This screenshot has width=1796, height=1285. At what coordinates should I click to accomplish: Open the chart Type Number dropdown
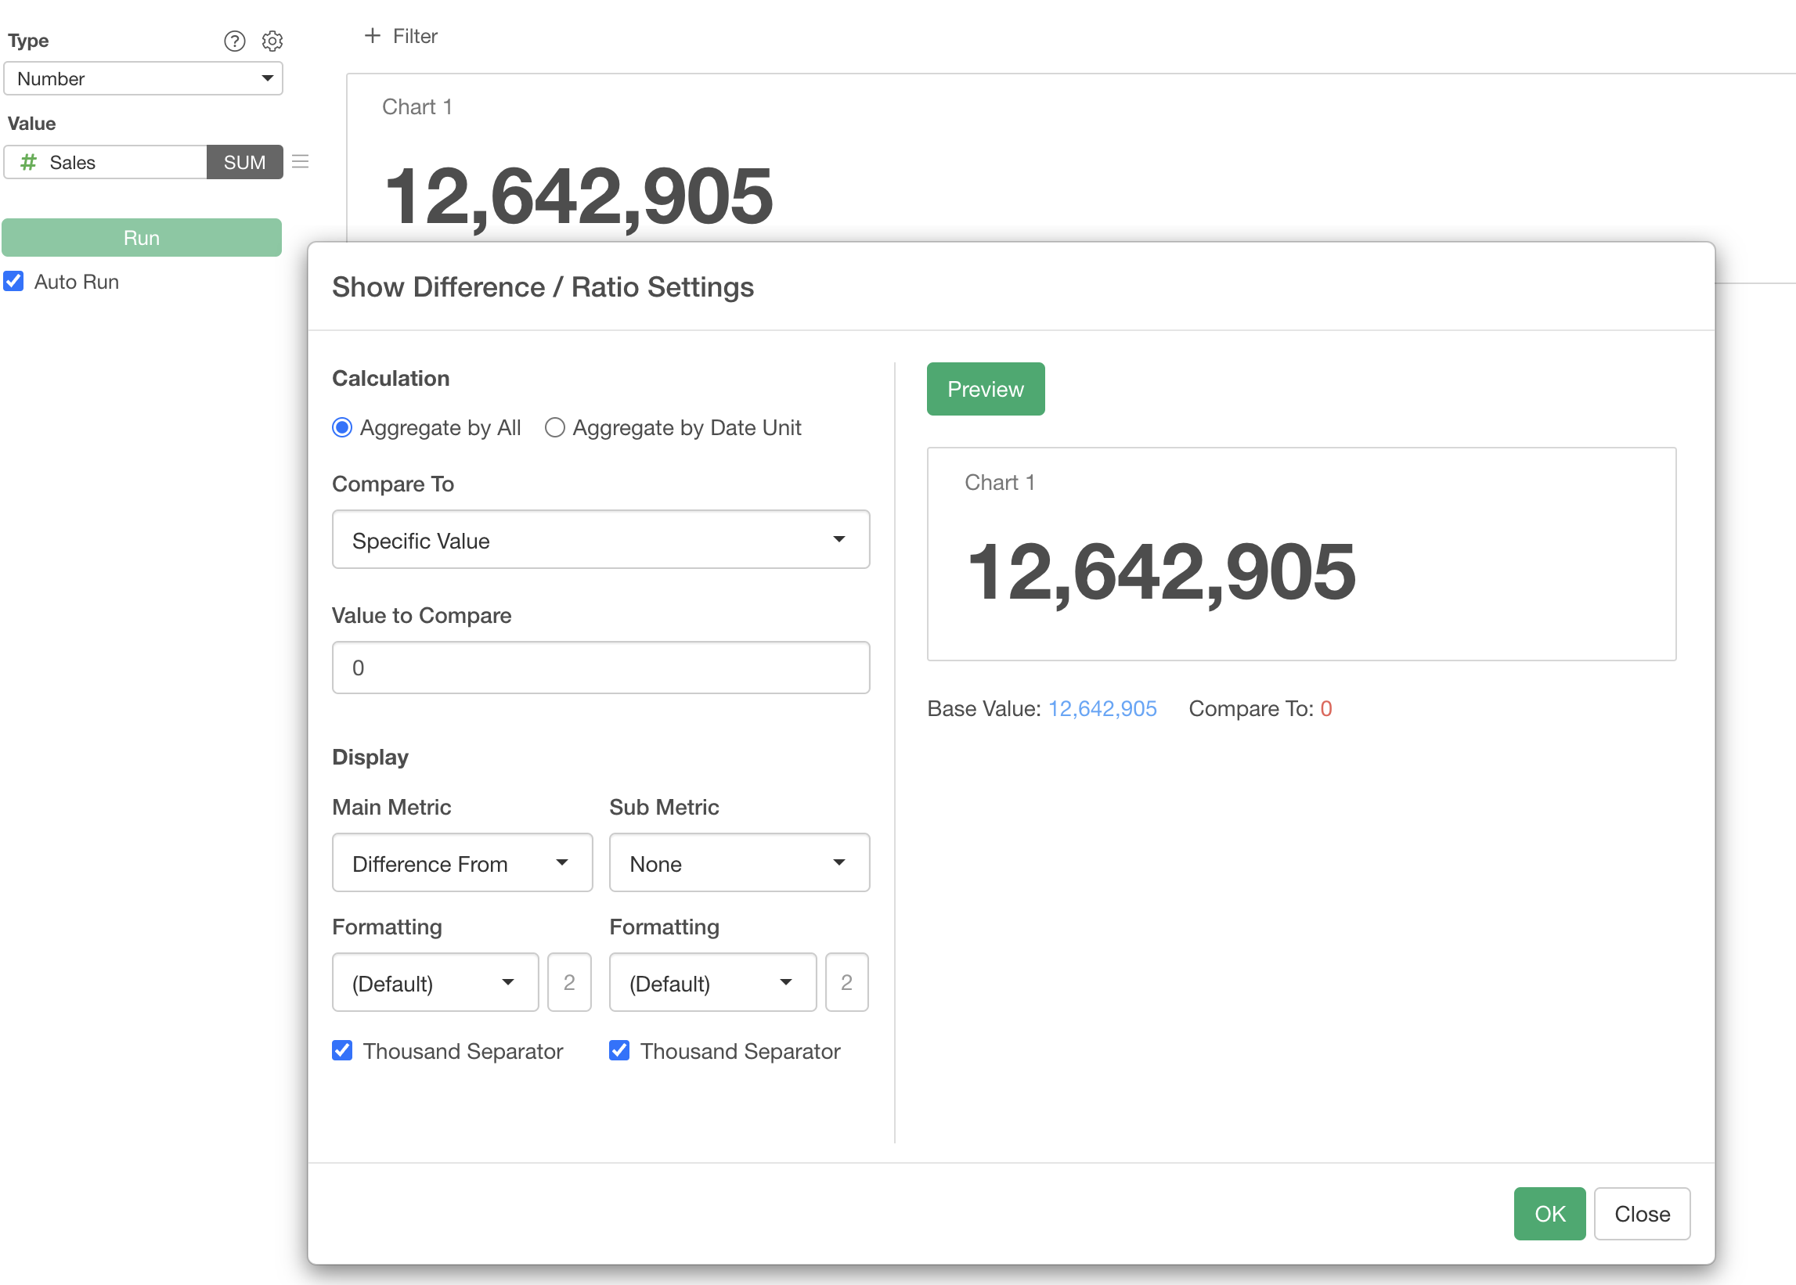[143, 78]
